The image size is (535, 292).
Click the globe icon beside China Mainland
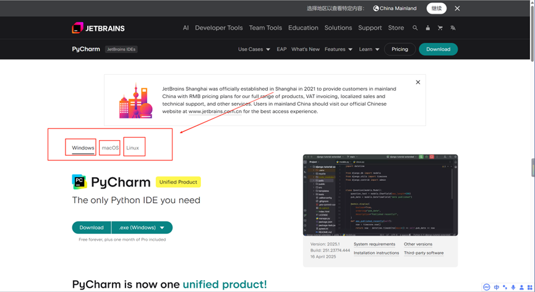375,9
